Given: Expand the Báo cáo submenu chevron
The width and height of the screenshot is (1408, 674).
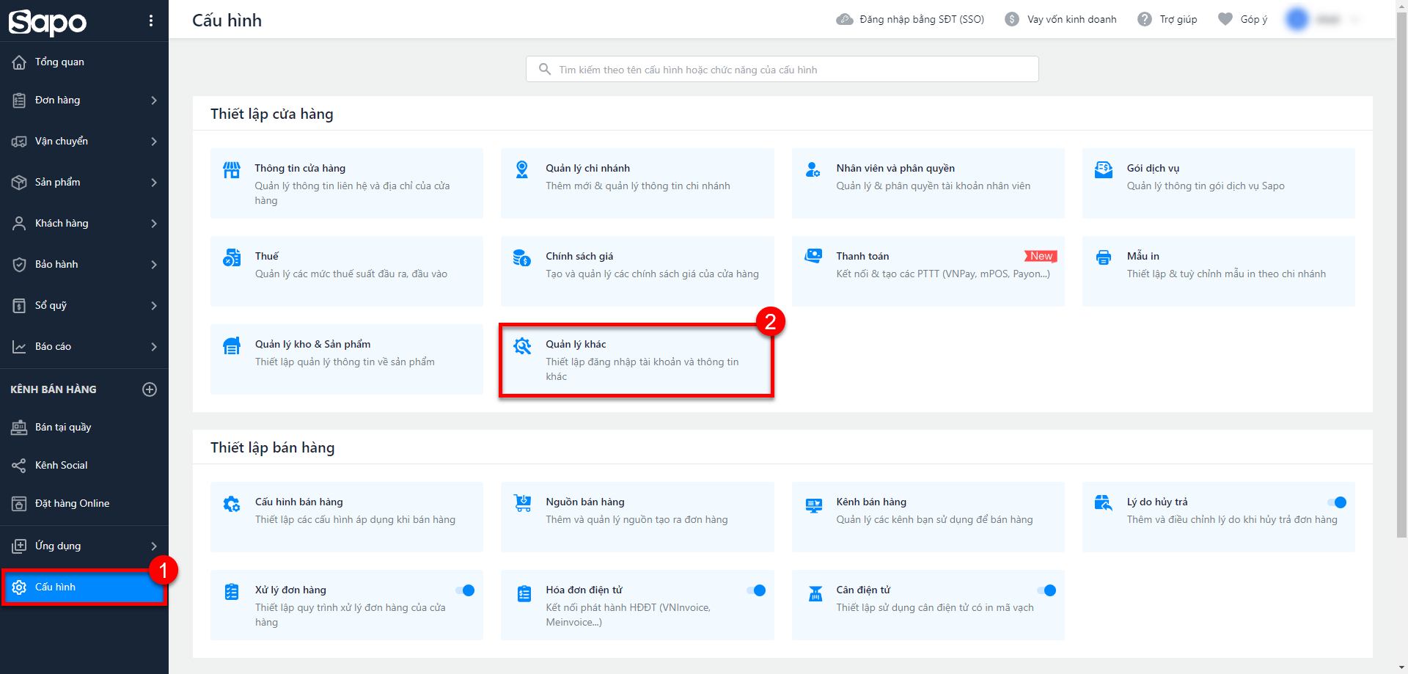Looking at the screenshot, I should tap(154, 347).
